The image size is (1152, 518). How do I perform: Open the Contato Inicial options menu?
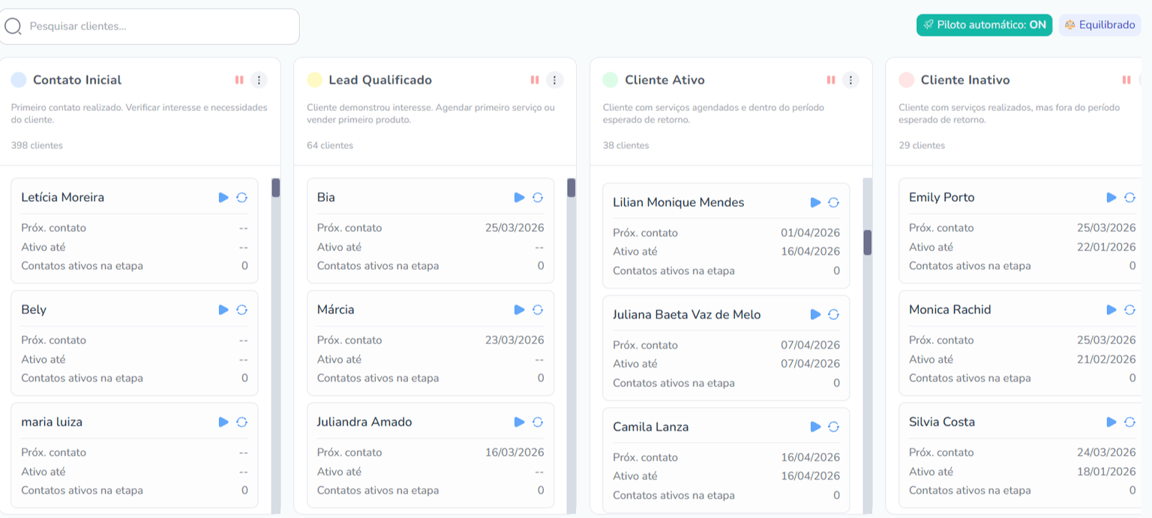tap(258, 79)
